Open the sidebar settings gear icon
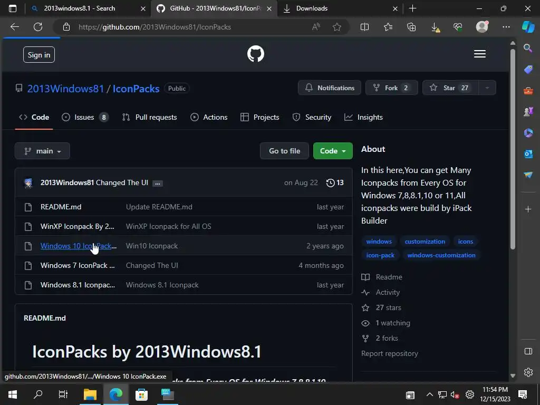540x405 pixels. point(528,372)
